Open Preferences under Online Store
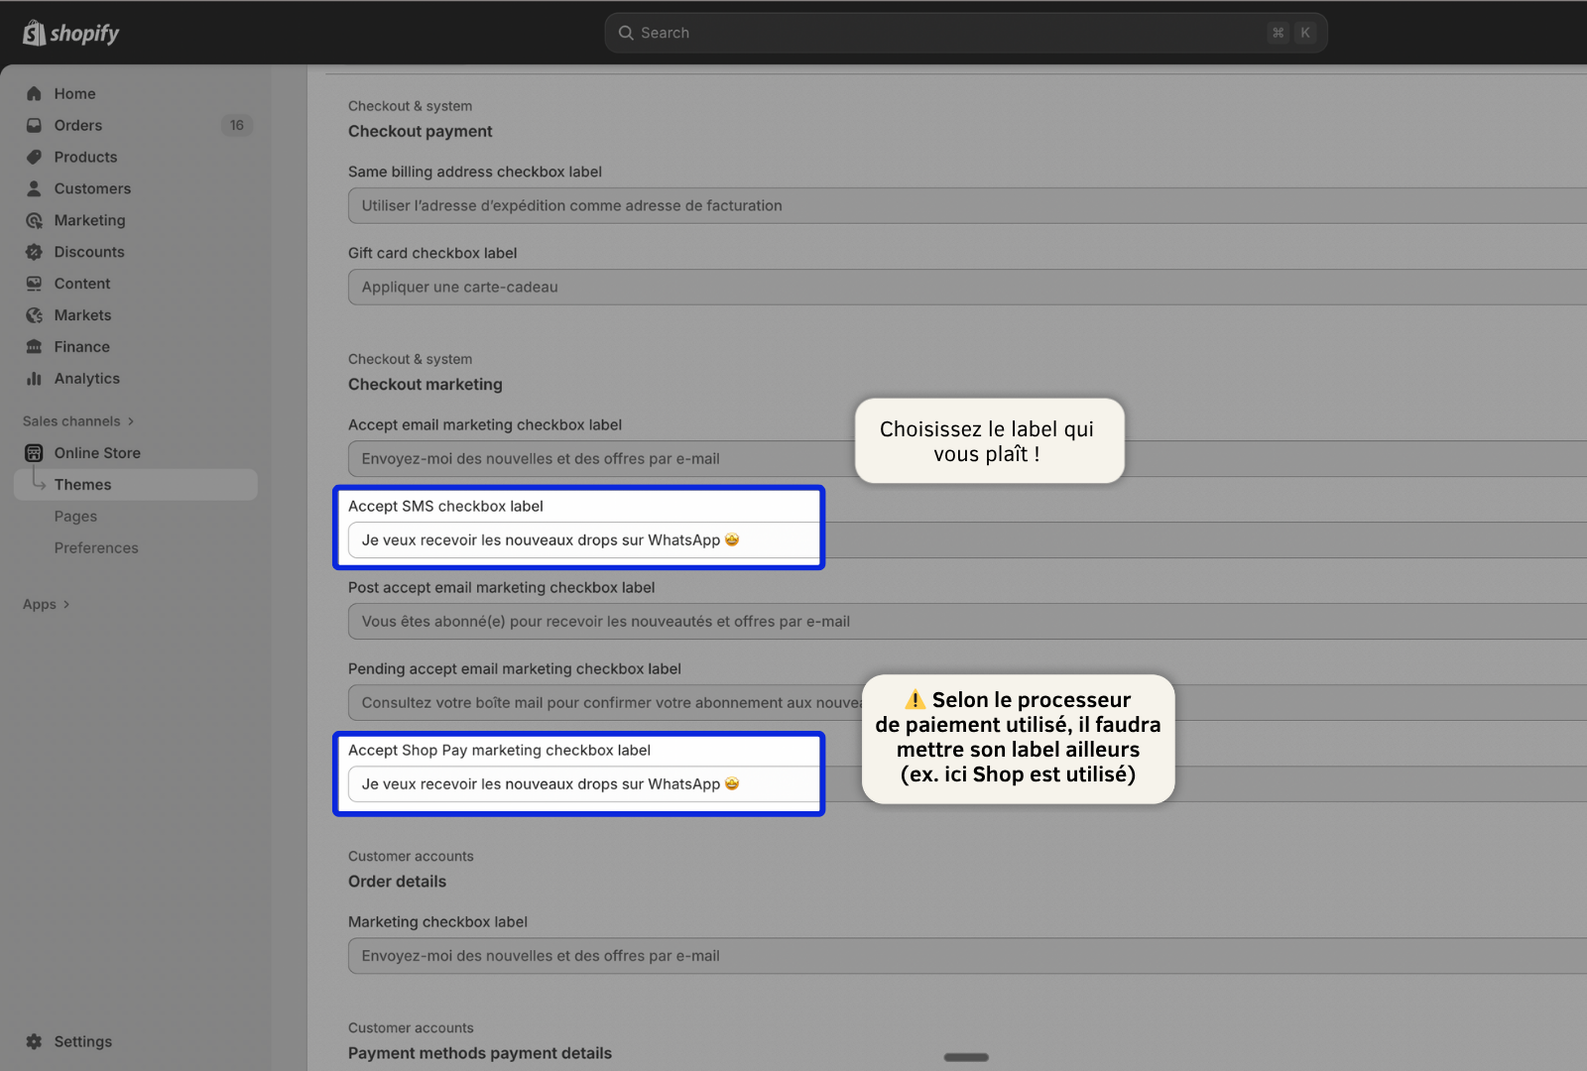Screen dimensions: 1587x1071 click(96, 548)
